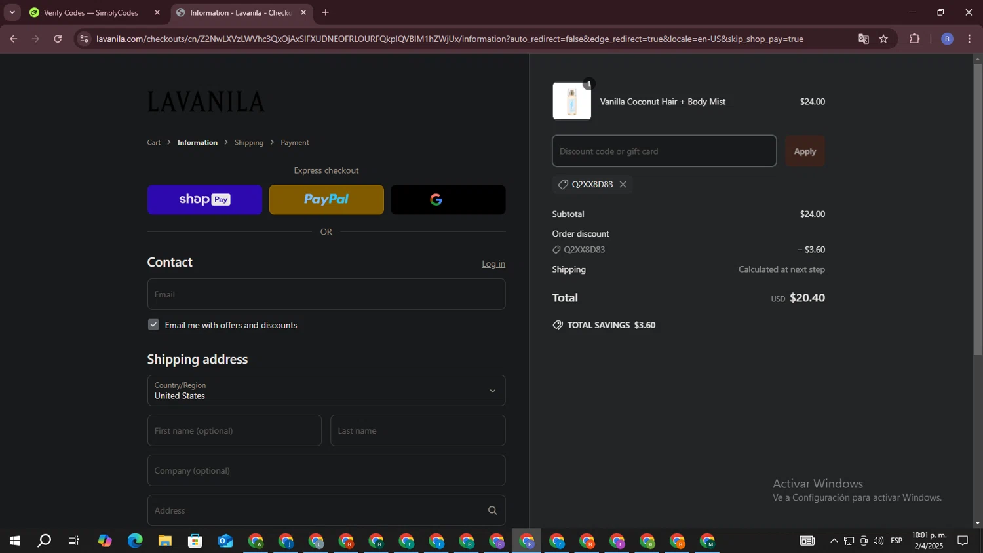
Task: Click the LAVANILA logo
Action: point(206,102)
